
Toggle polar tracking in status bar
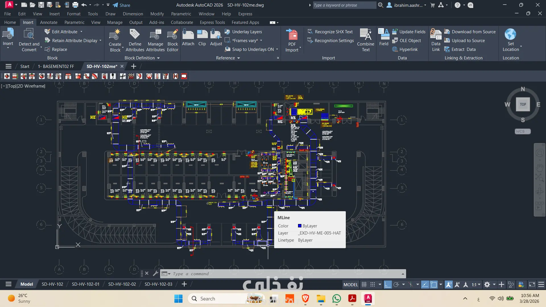396,285
